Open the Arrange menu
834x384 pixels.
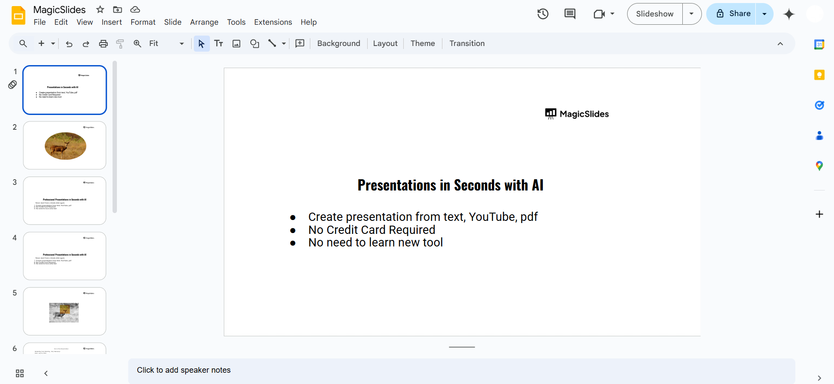pos(204,22)
